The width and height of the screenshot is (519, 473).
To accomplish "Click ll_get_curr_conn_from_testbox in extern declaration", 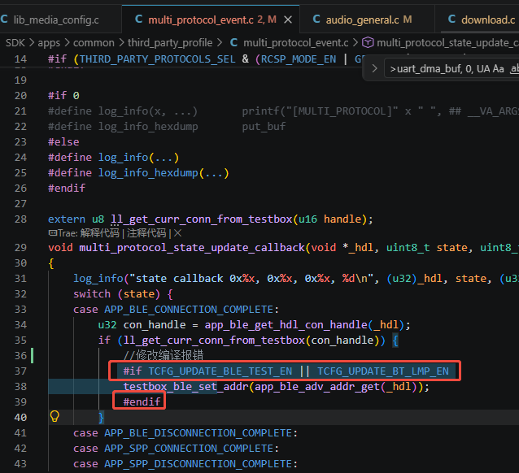I will point(202,219).
